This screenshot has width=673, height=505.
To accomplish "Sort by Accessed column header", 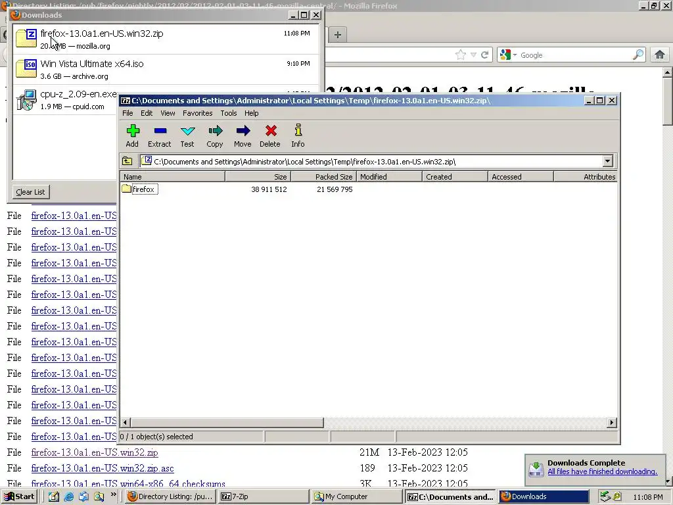I will tap(521, 176).
